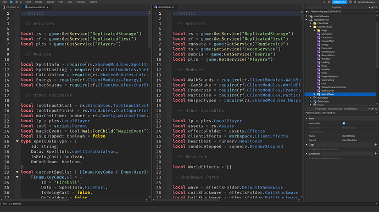Select the Music module script icon

pyautogui.click(x=319, y=66)
